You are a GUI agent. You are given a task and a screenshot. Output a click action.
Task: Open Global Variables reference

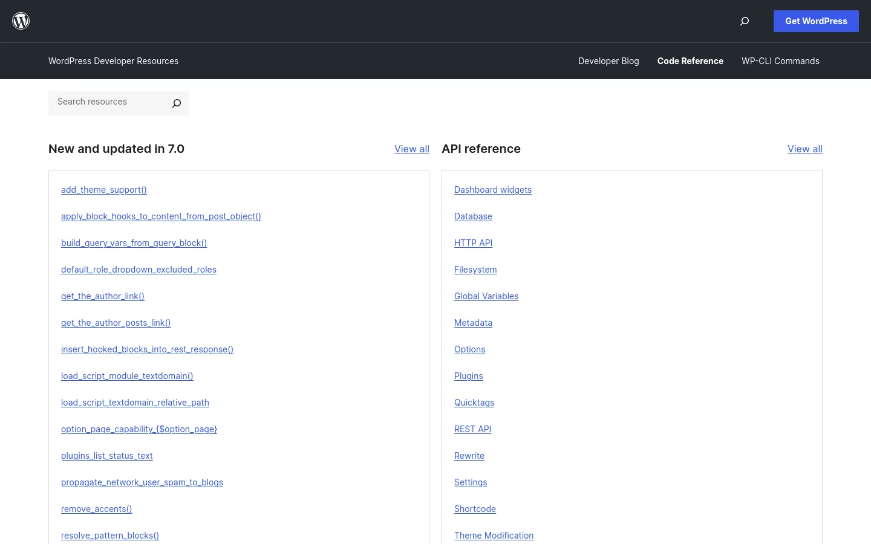486,296
